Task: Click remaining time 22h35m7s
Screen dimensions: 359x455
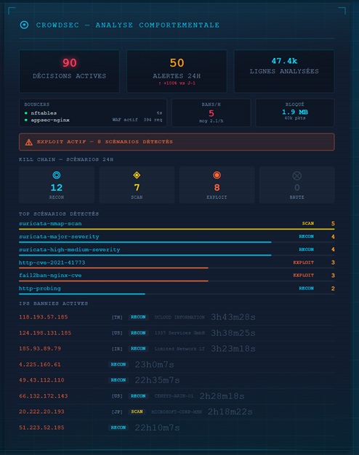Action: [157, 380]
